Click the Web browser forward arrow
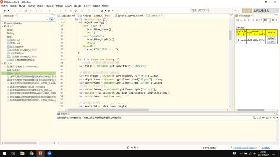 (253, 20)
